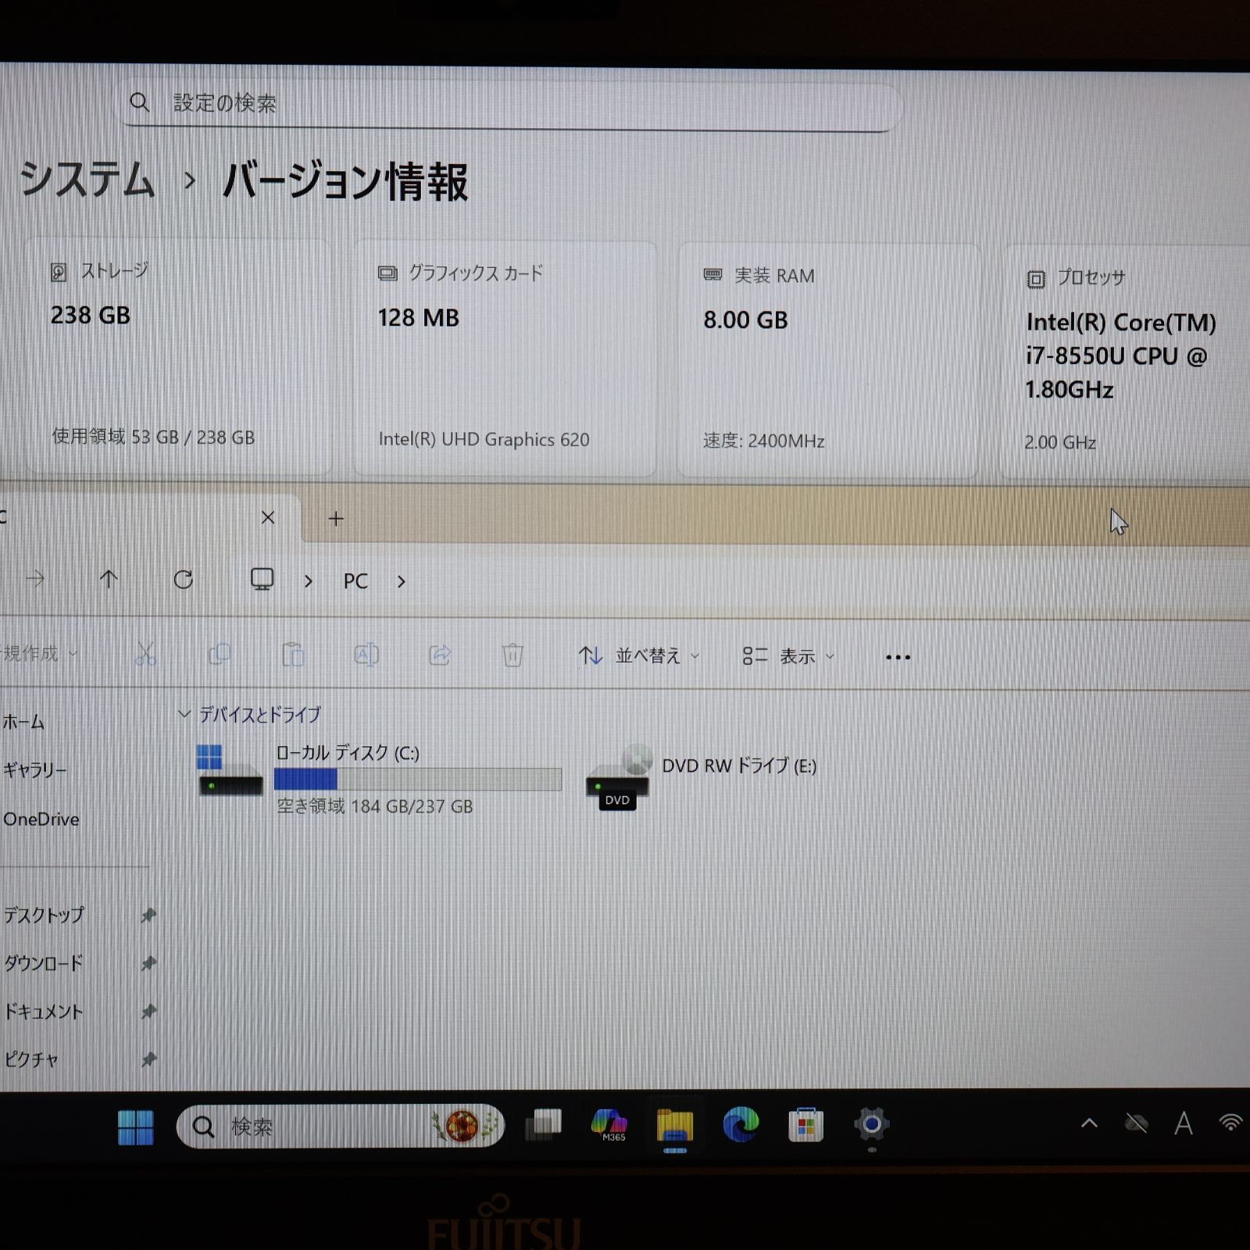The image size is (1250, 1250).
Task: Unpin ダウンロード from quick access
Action: (148, 963)
